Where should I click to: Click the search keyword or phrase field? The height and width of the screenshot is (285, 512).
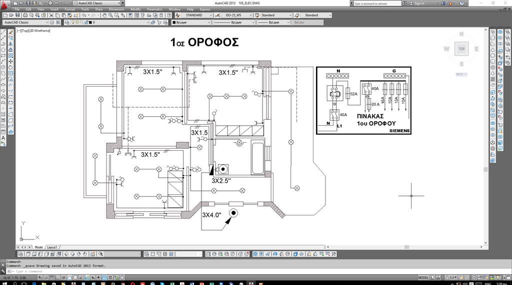click(x=377, y=4)
